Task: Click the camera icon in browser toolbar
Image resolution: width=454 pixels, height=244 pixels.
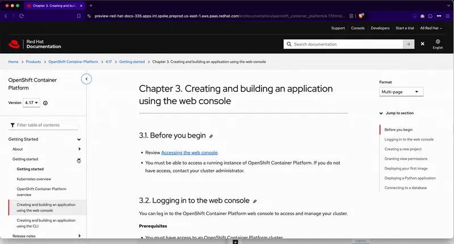Action: click(x=422, y=16)
